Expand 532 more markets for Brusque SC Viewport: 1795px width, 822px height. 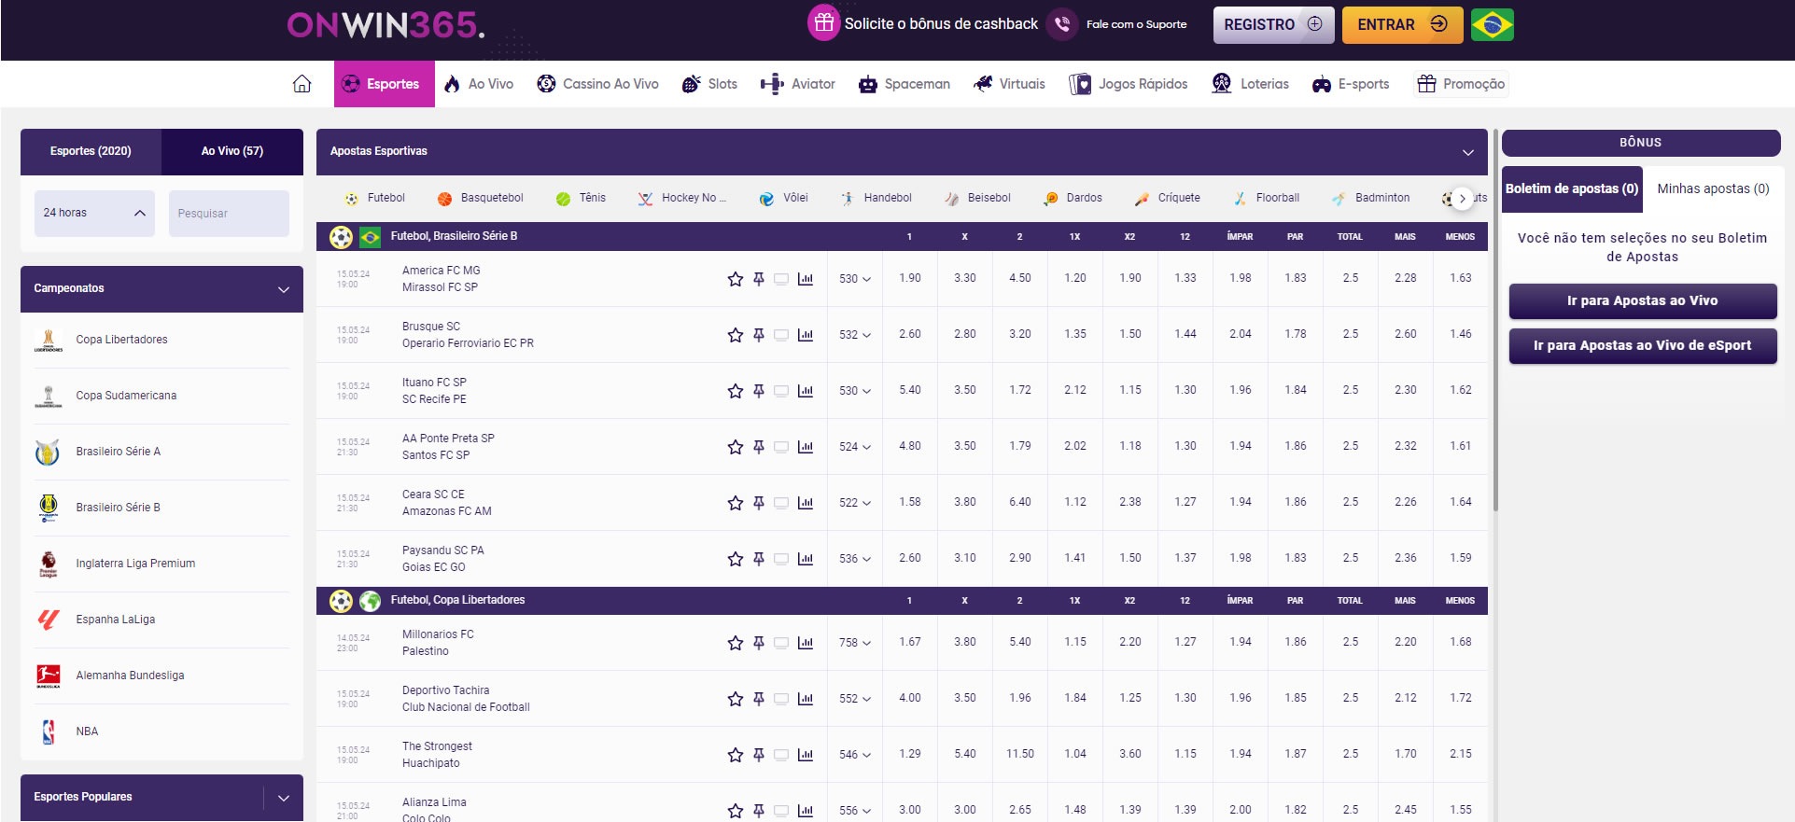(x=854, y=335)
